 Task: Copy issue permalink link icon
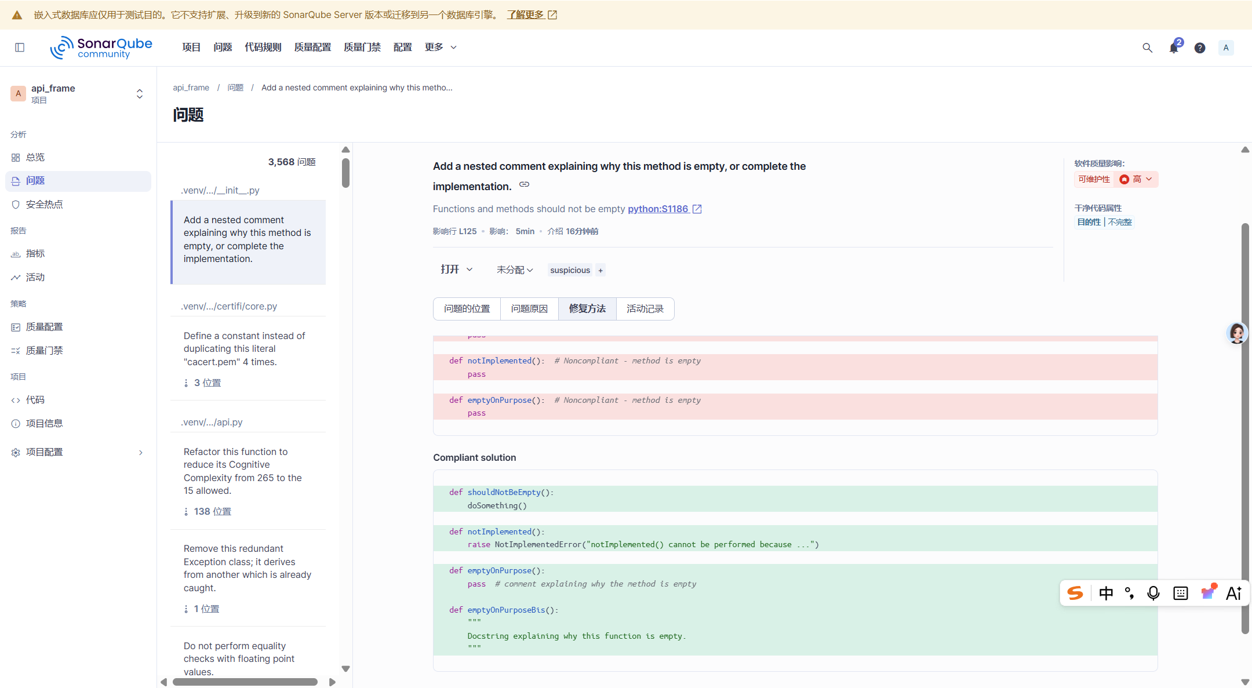point(524,184)
